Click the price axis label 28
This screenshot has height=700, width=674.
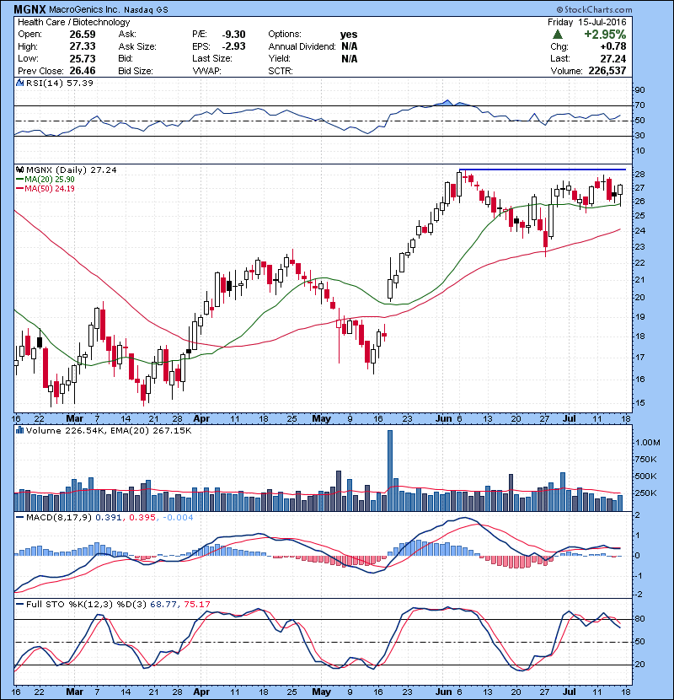(639, 174)
